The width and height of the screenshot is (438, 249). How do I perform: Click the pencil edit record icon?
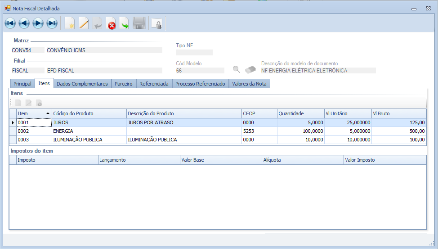(84, 23)
